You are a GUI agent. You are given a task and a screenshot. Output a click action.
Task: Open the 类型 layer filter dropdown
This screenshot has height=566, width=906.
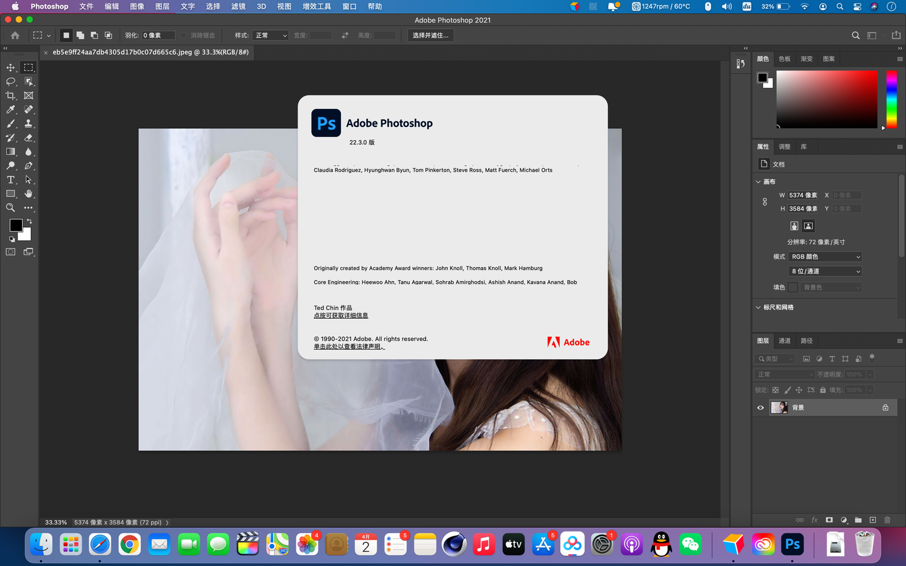pos(775,358)
